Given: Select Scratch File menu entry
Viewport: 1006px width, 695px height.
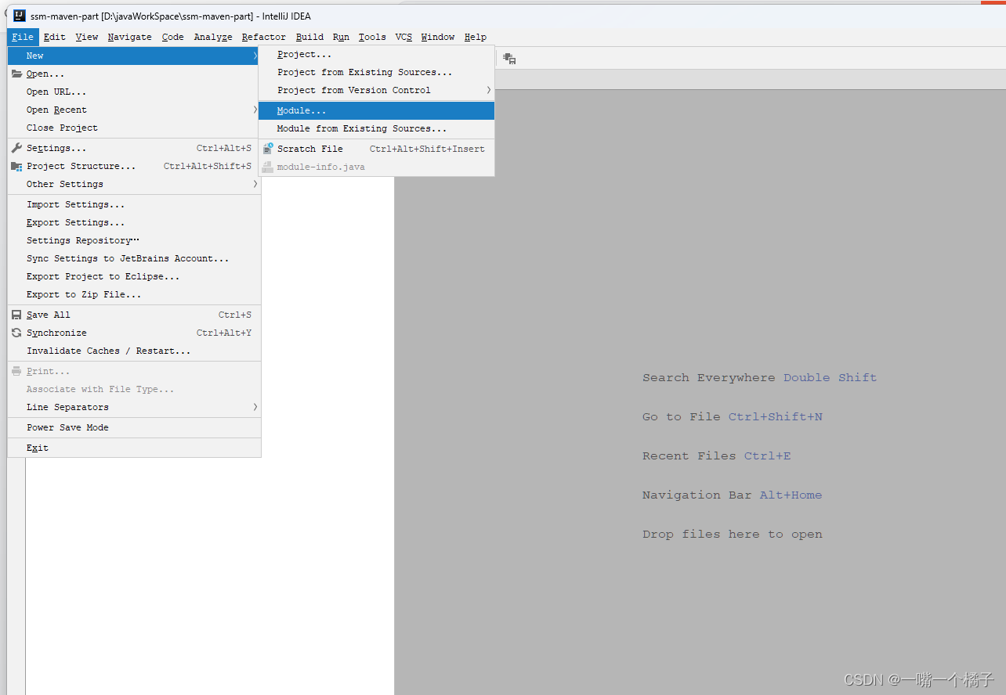Looking at the screenshot, I should pos(376,149).
